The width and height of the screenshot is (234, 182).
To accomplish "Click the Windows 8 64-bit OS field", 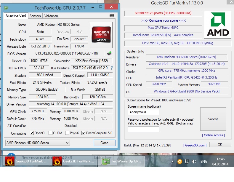I will pyautogui.click(x=187, y=91).
